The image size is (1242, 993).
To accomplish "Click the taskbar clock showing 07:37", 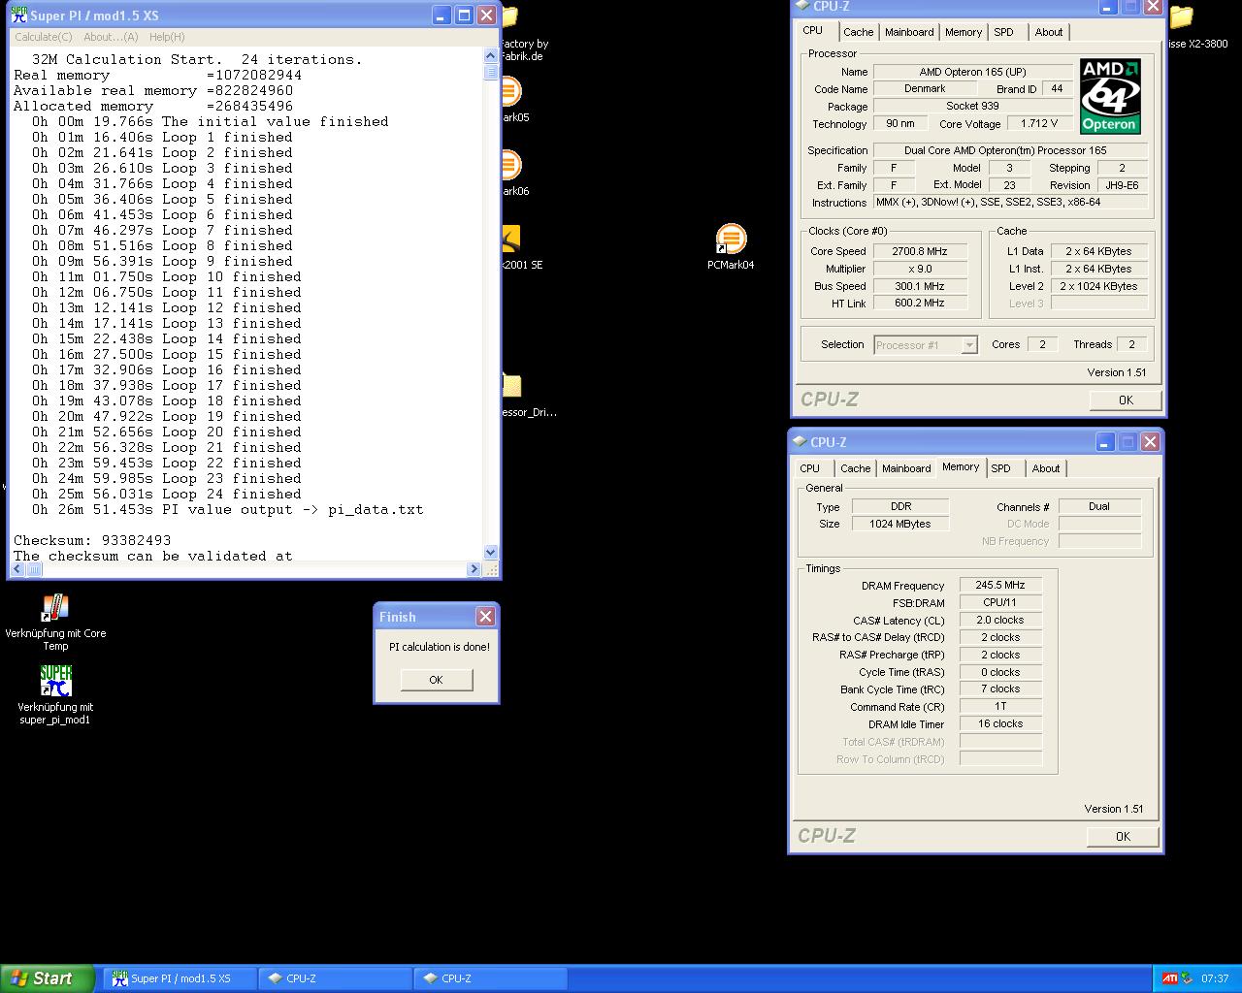I will click(1215, 978).
